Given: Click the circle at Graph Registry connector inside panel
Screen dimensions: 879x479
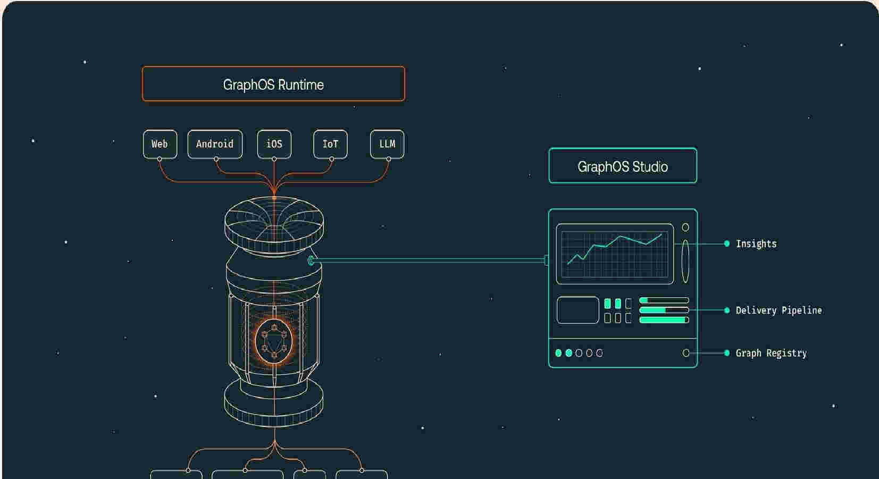Looking at the screenshot, I should pyautogui.click(x=686, y=353).
